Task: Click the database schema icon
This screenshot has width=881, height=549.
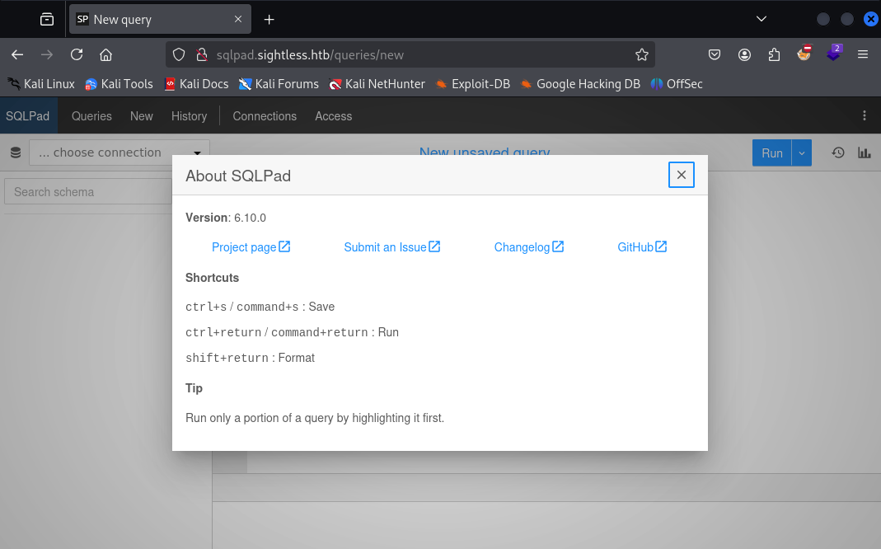Action: (x=16, y=152)
